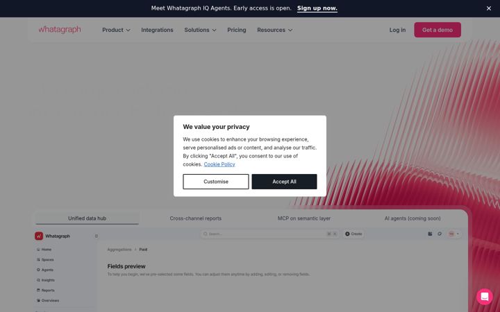
Task: Click the Home icon in the preview sidebar
Action: click(x=38, y=250)
